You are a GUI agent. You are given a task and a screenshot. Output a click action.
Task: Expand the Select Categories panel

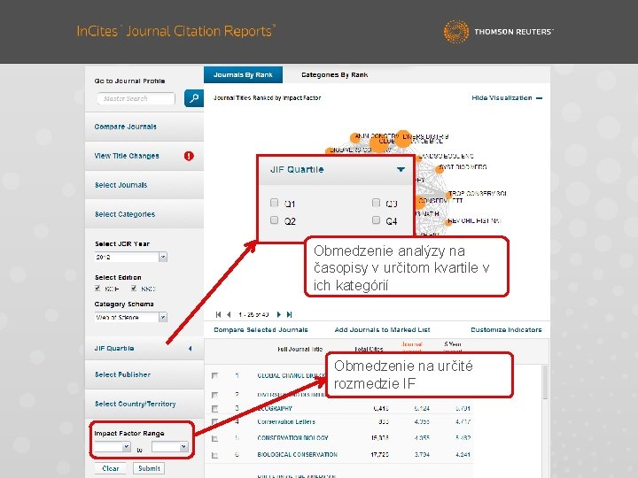click(x=144, y=214)
